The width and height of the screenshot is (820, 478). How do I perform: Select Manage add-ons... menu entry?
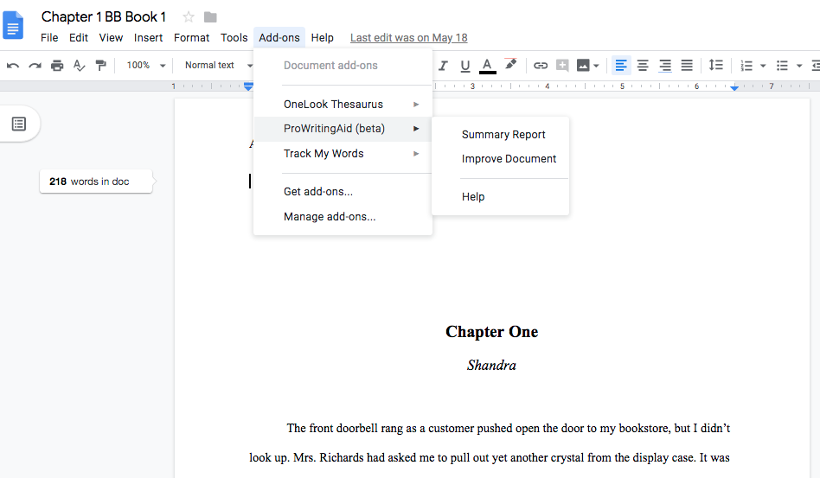point(330,217)
